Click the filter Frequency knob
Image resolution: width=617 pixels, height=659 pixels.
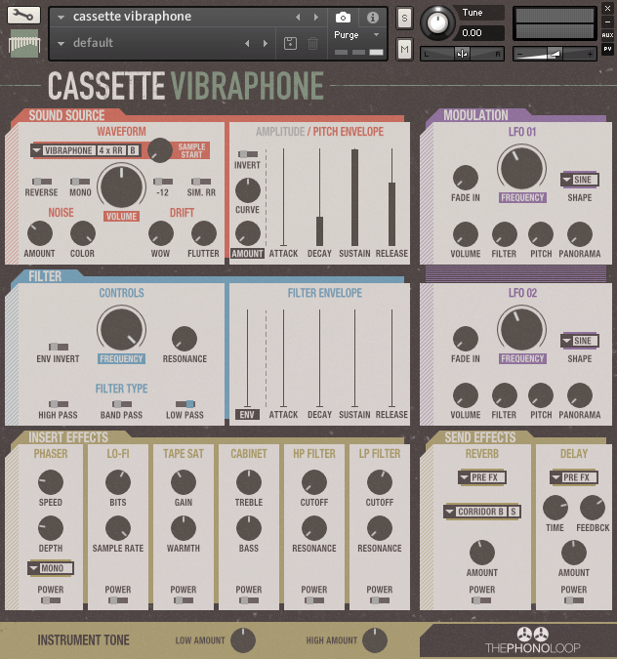121,329
